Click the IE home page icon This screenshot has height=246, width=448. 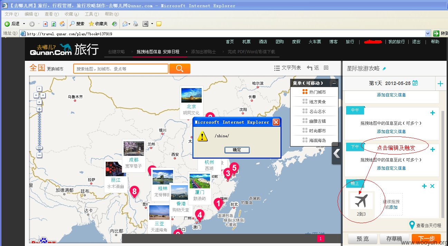62,24
